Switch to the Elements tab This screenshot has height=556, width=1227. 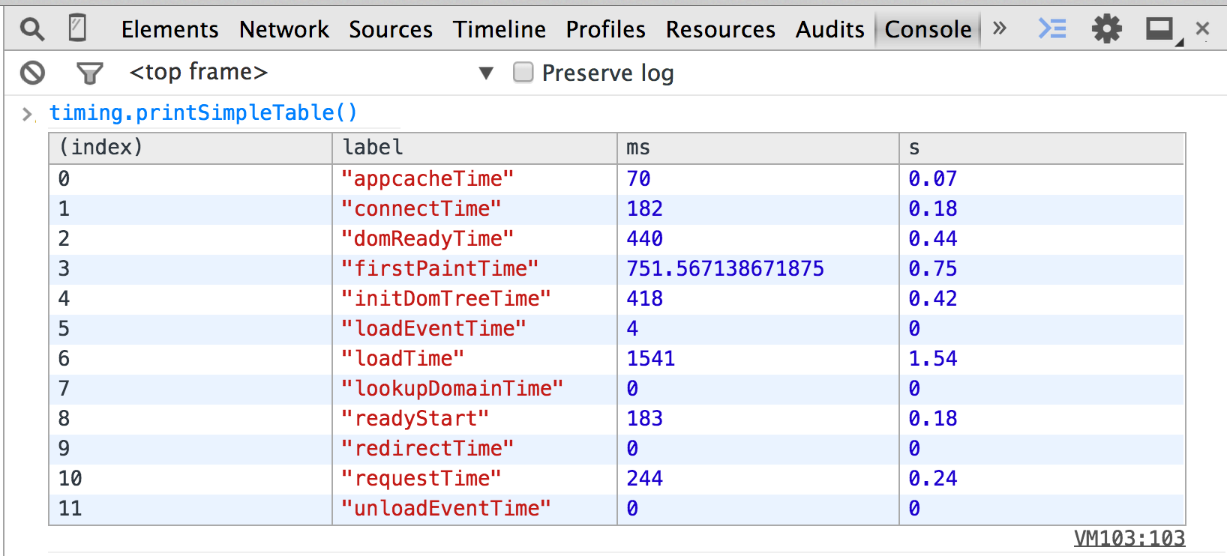coord(170,29)
